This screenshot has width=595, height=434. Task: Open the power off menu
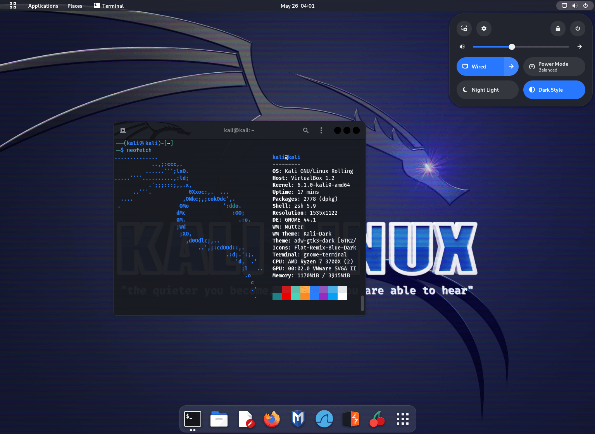[x=578, y=28]
